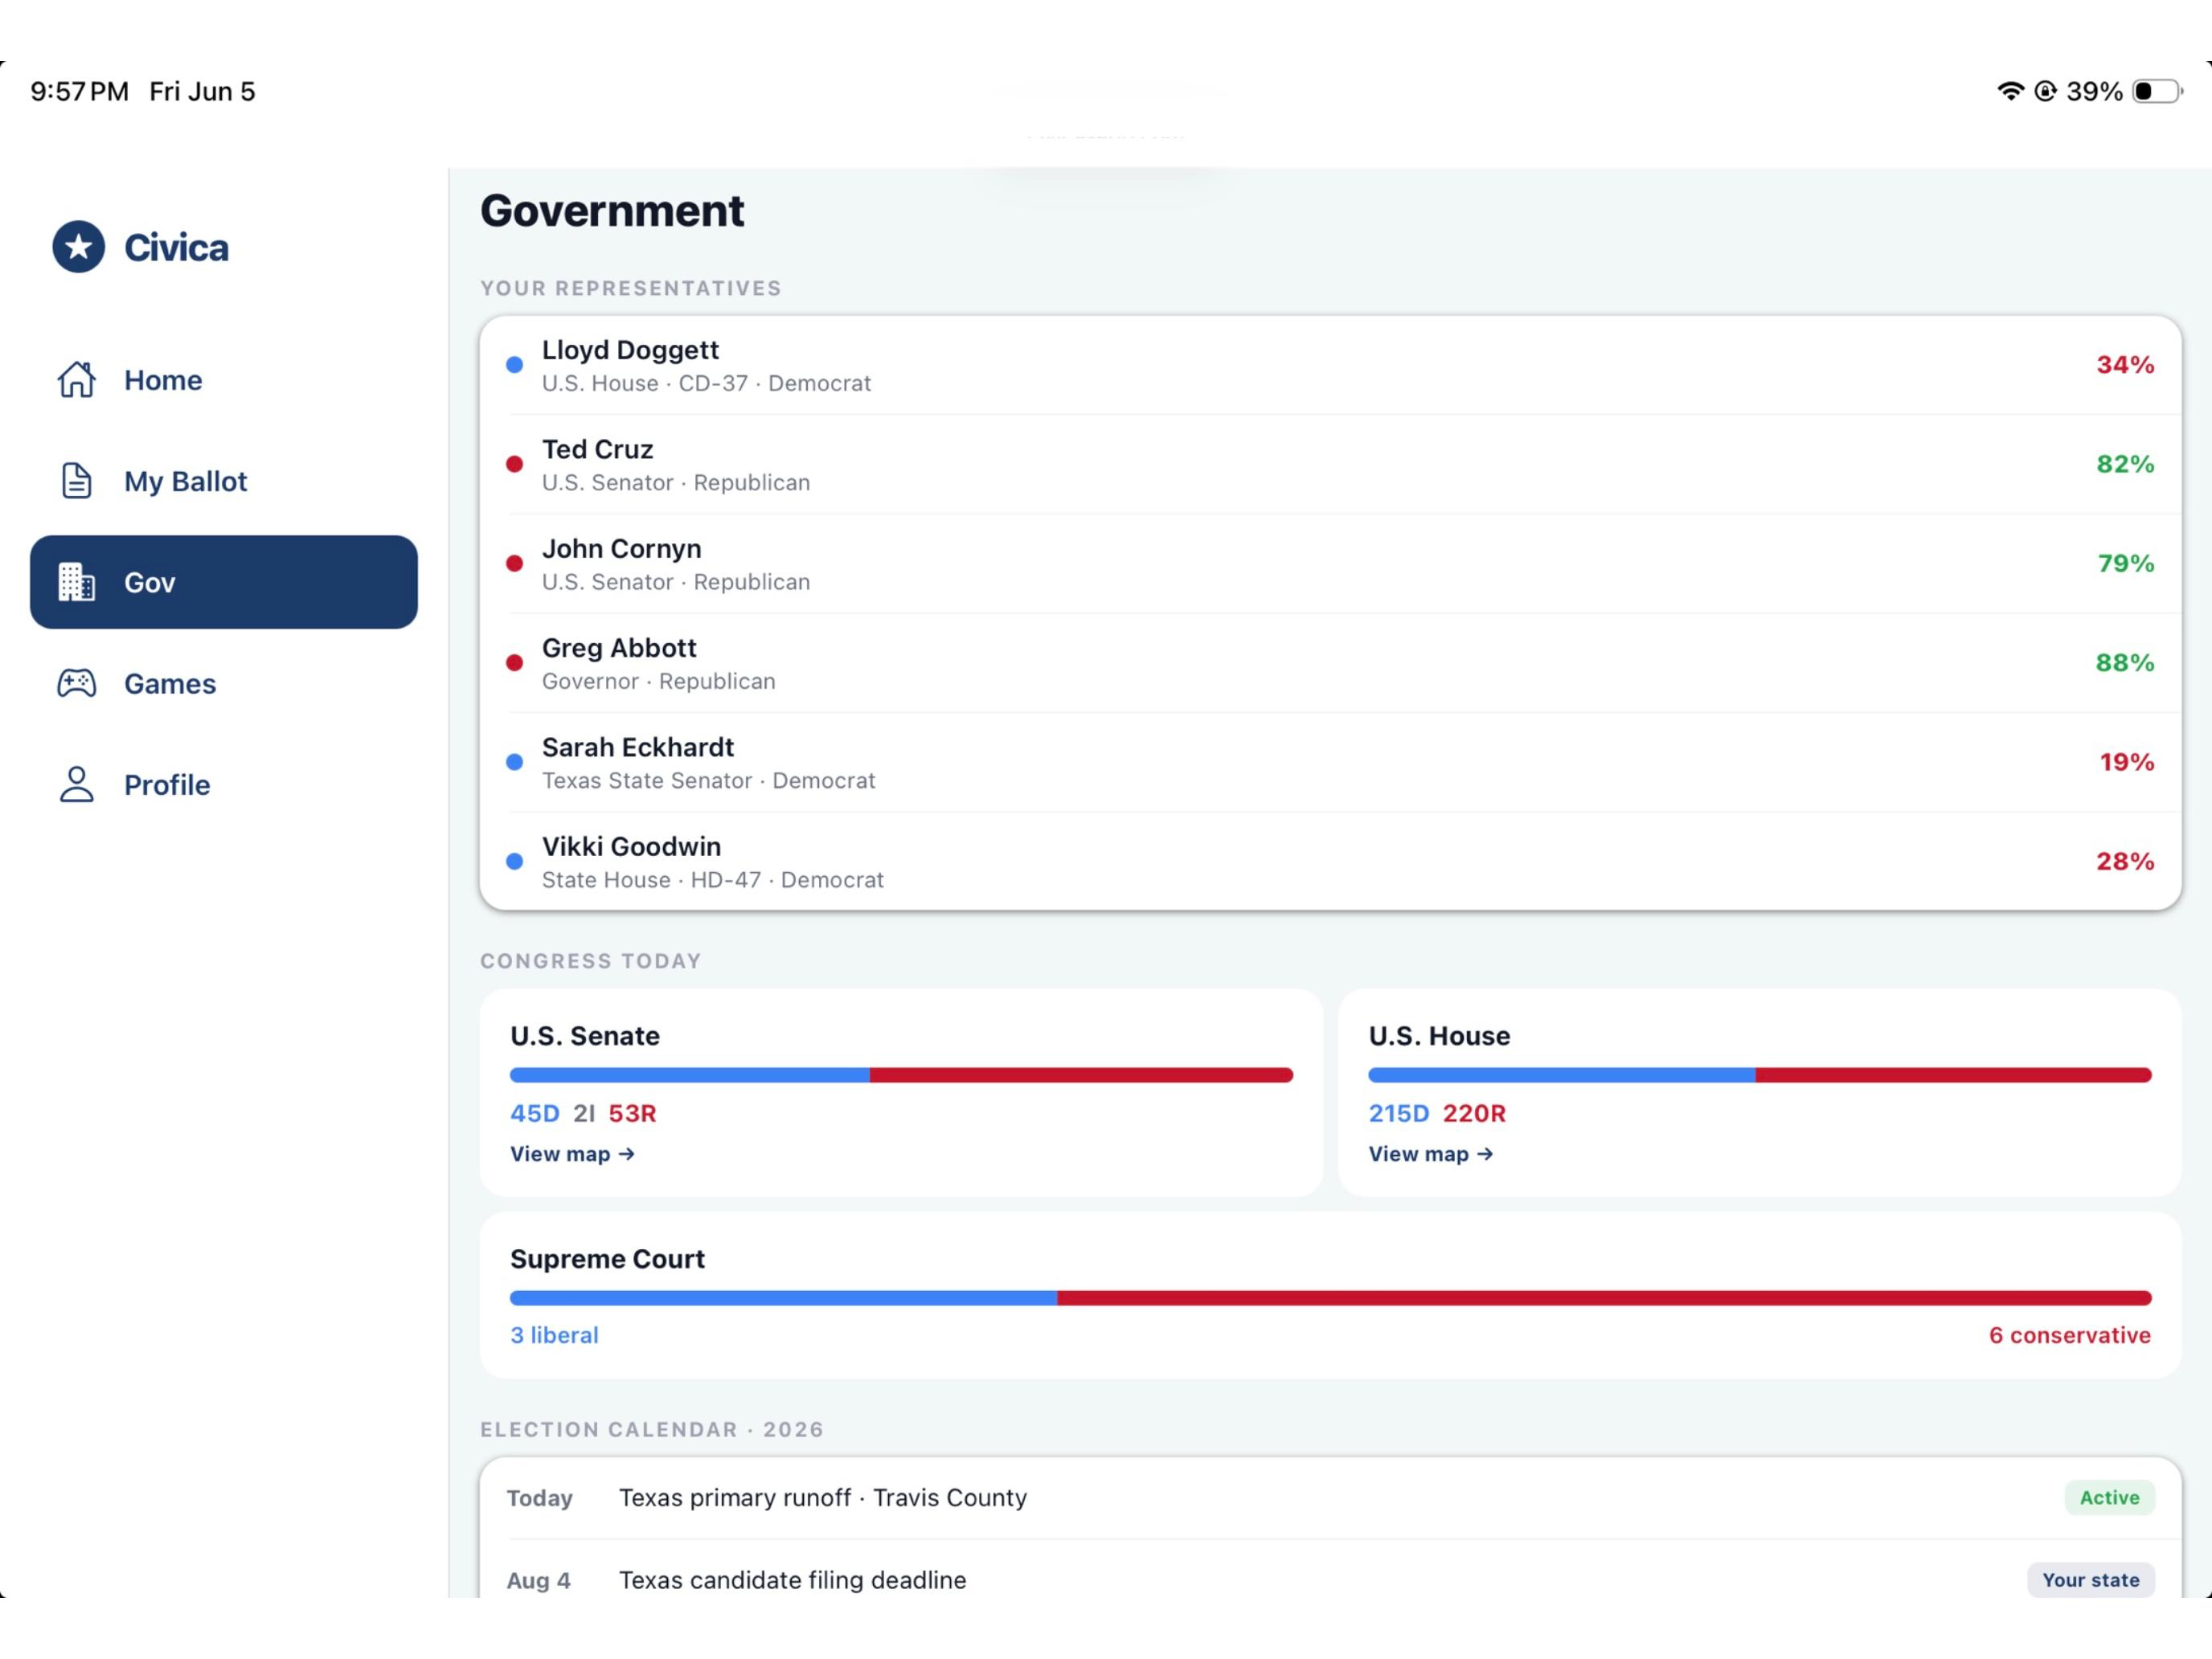The width and height of the screenshot is (2212, 1659).
Task: Select the Gov tab label
Action: [150, 582]
